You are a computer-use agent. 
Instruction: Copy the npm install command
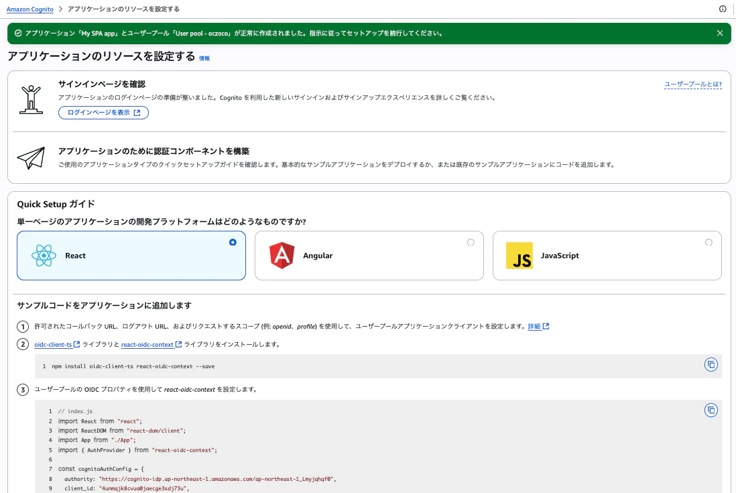711,365
